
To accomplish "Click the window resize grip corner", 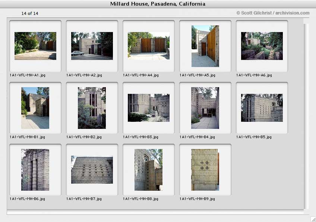I will (313, 219).
